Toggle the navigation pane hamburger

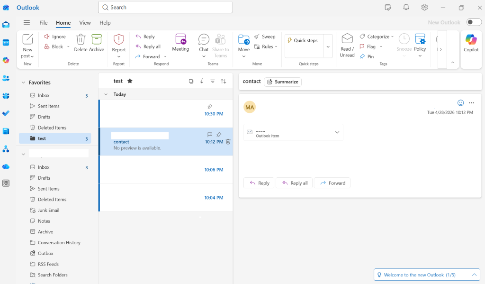[27, 22]
